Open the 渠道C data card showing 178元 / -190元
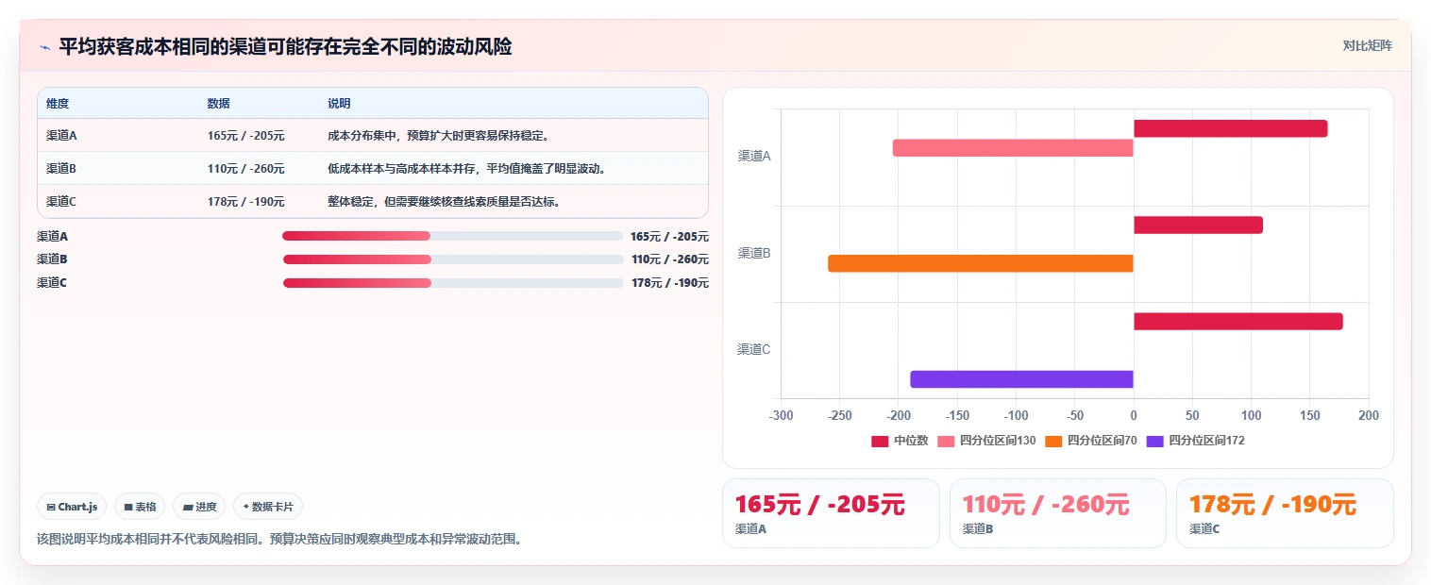The image size is (1431, 585). pyautogui.click(x=1285, y=513)
